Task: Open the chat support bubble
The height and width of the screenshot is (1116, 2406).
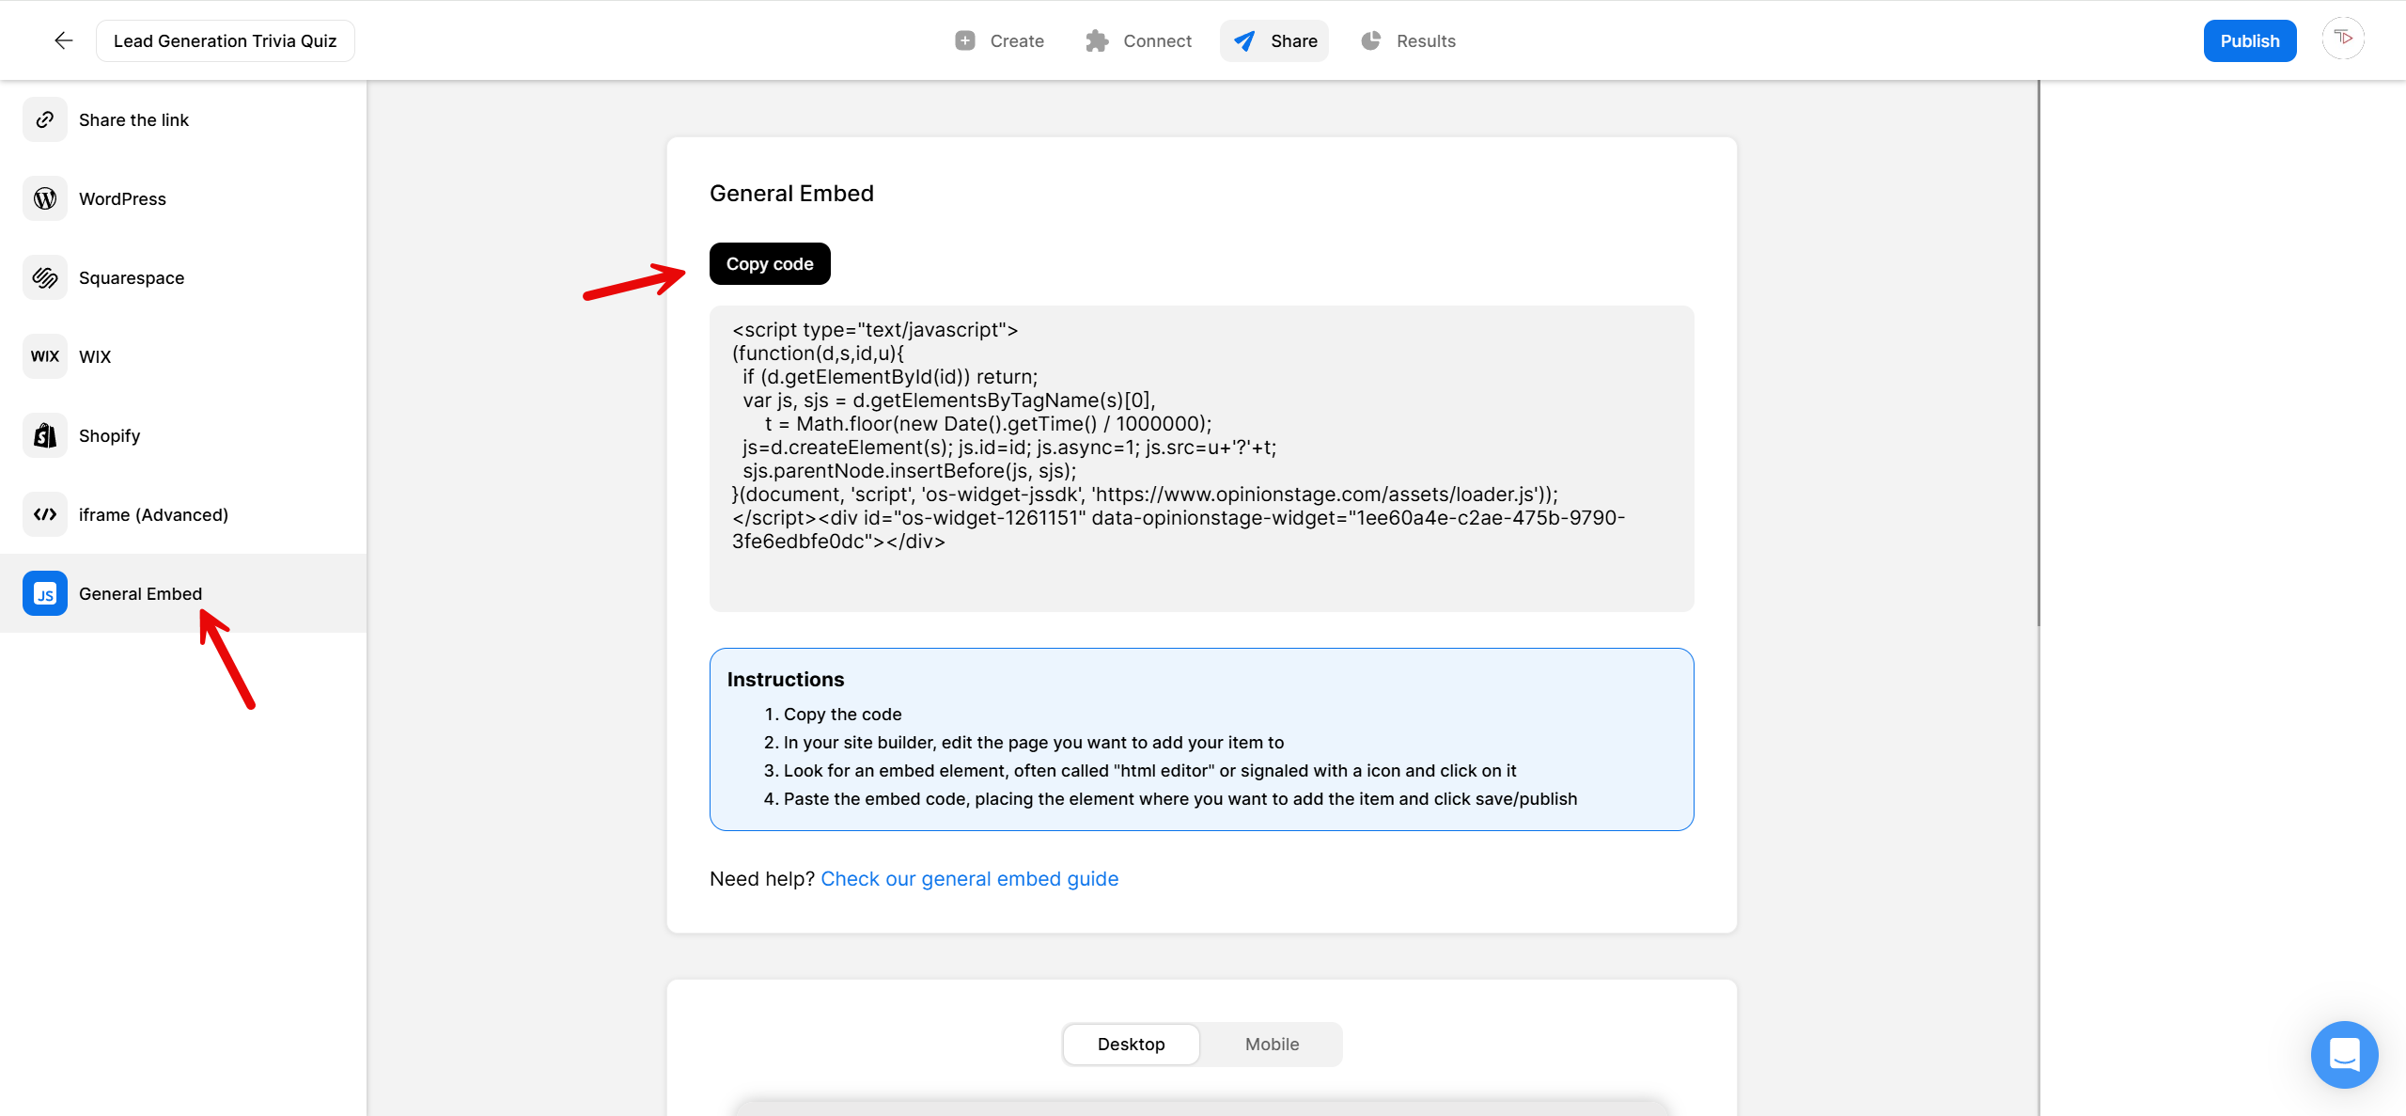Action: pyautogui.click(x=2344, y=1055)
